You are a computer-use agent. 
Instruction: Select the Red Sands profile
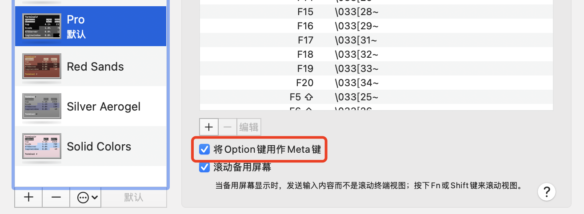tap(91, 67)
